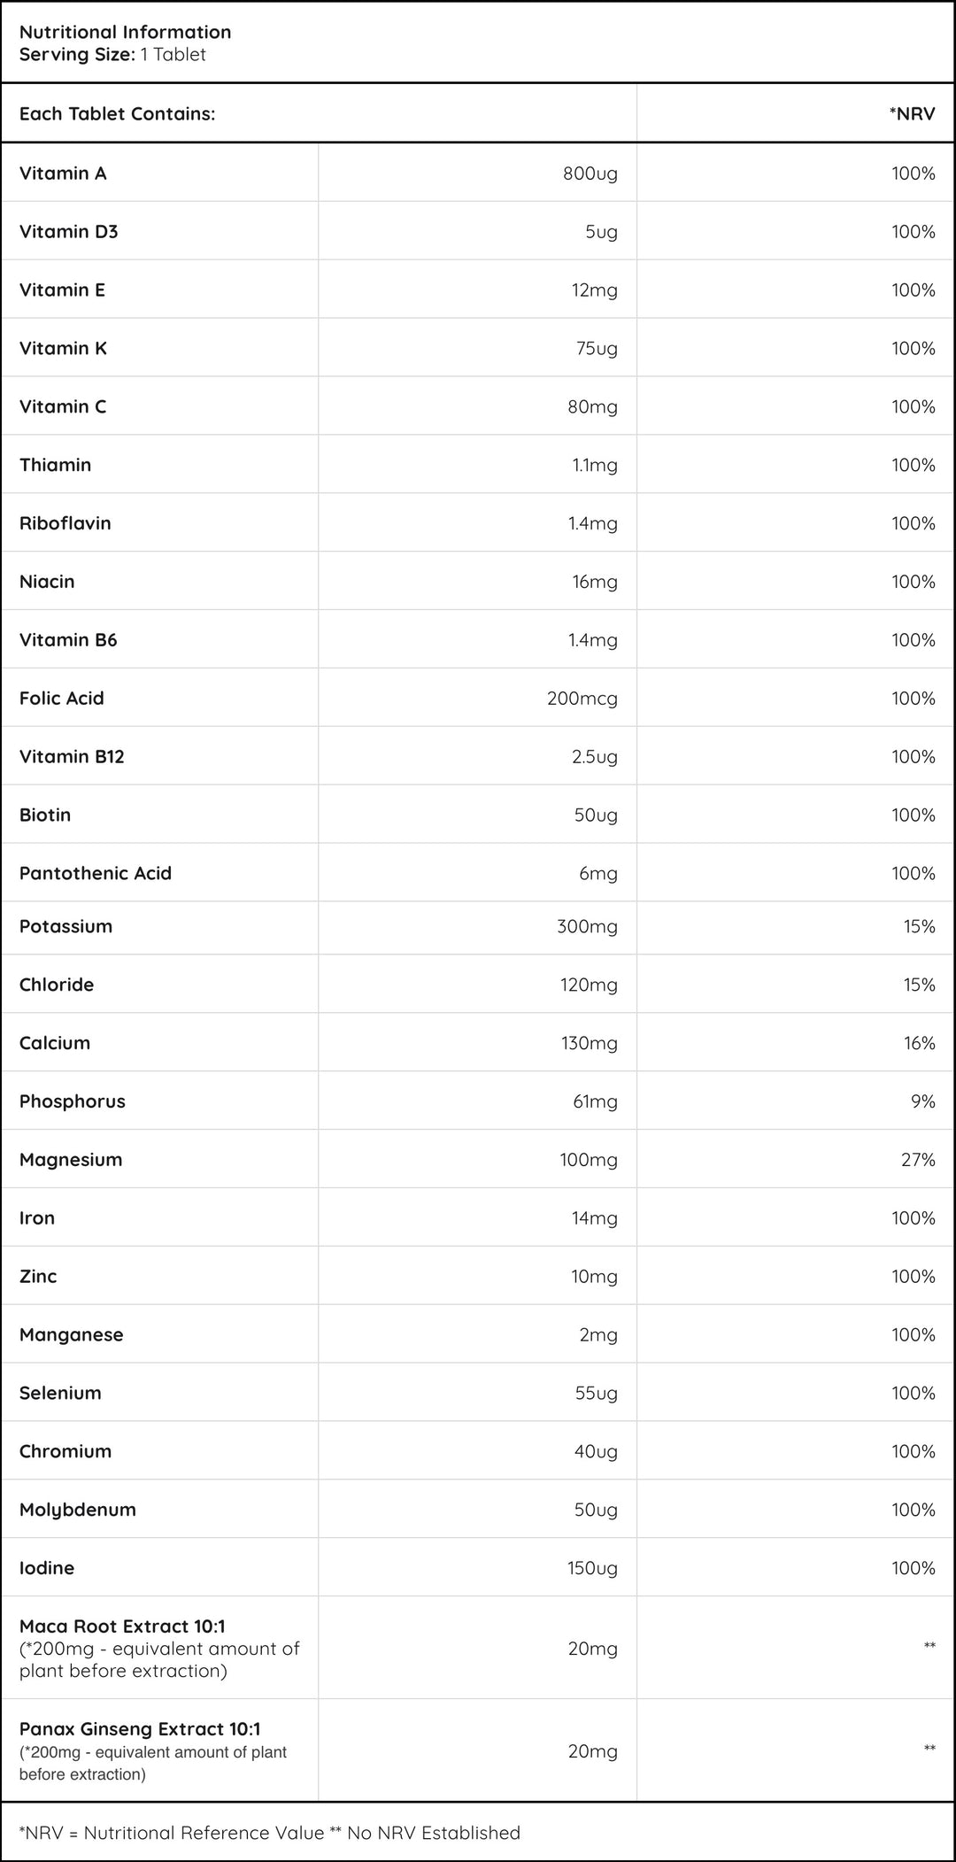Click the 'Maca Root Extract 10:1' label

tap(122, 1626)
